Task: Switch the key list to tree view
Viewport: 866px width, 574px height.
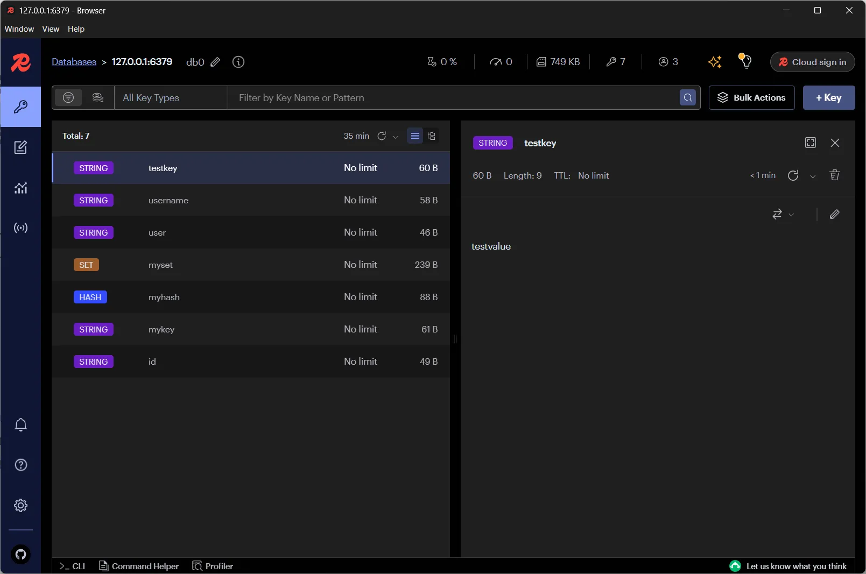Action: tap(432, 136)
